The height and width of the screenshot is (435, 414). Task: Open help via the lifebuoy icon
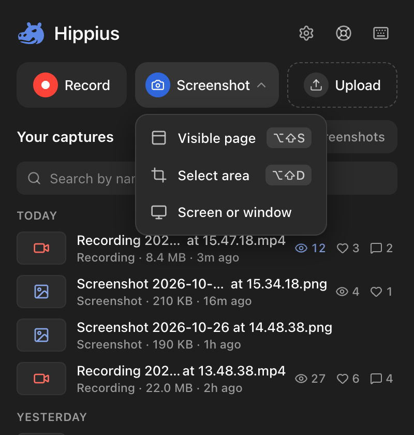(343, 33)
